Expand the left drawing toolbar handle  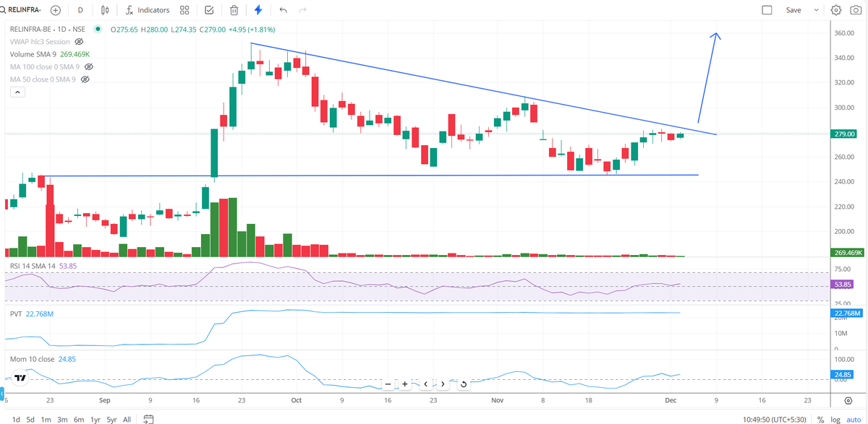pos(1,394)
